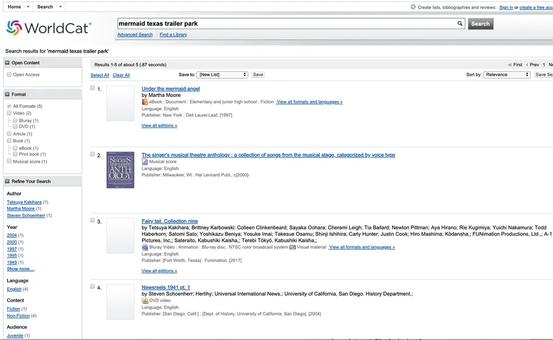This screenshot has height=340, width=553.
Task: Open the Search menu item
Action: (45, 6)
